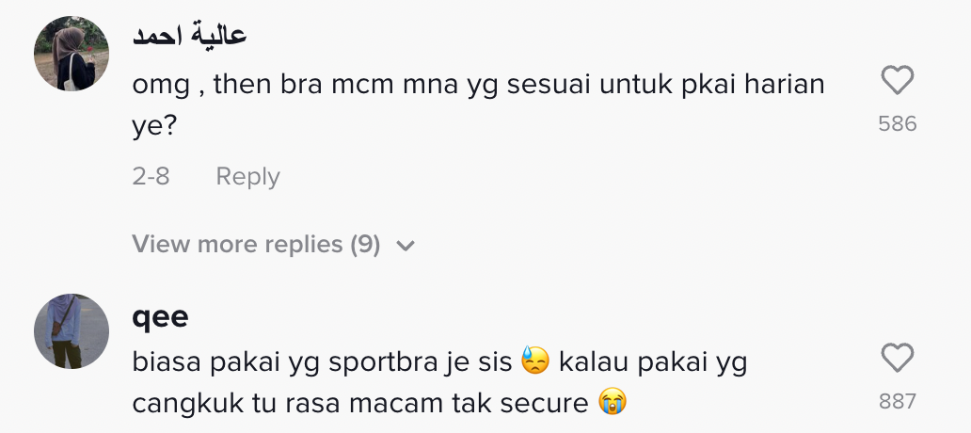Click the word 'harian' in the first comment
Viewport: 971px width, 433px height.
783,85
